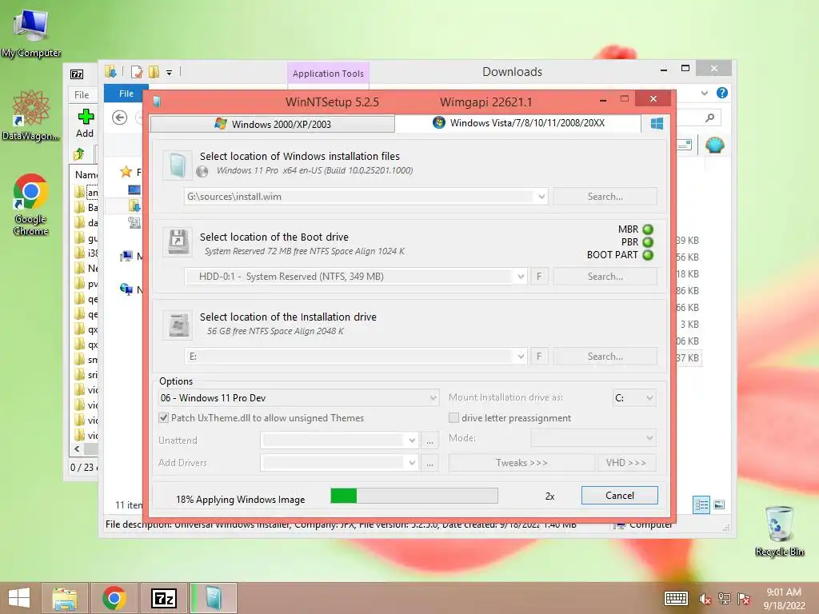Click the installation files disk icon

(177, 165)
